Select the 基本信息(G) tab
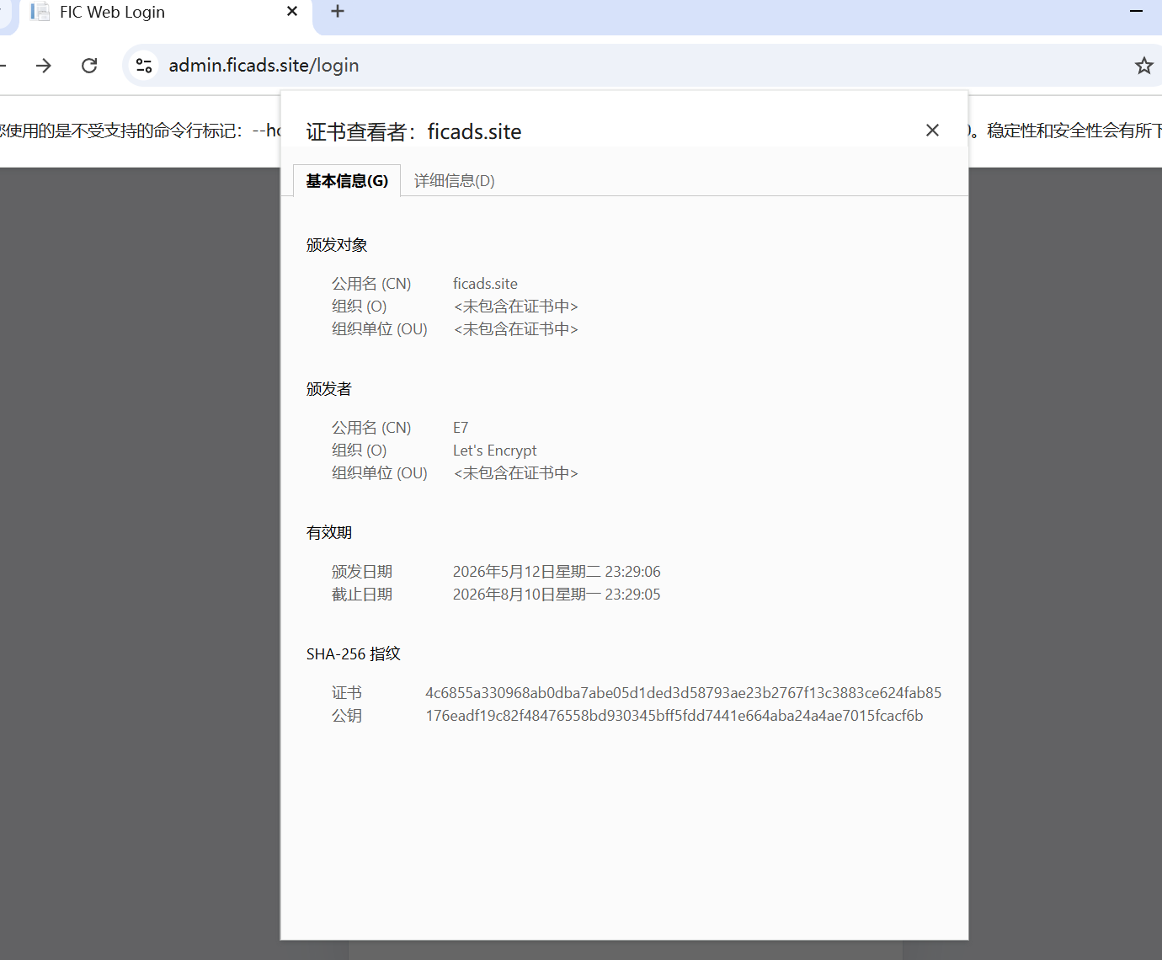Viewport: 1162px width, 960px height. tap(347, 181)
